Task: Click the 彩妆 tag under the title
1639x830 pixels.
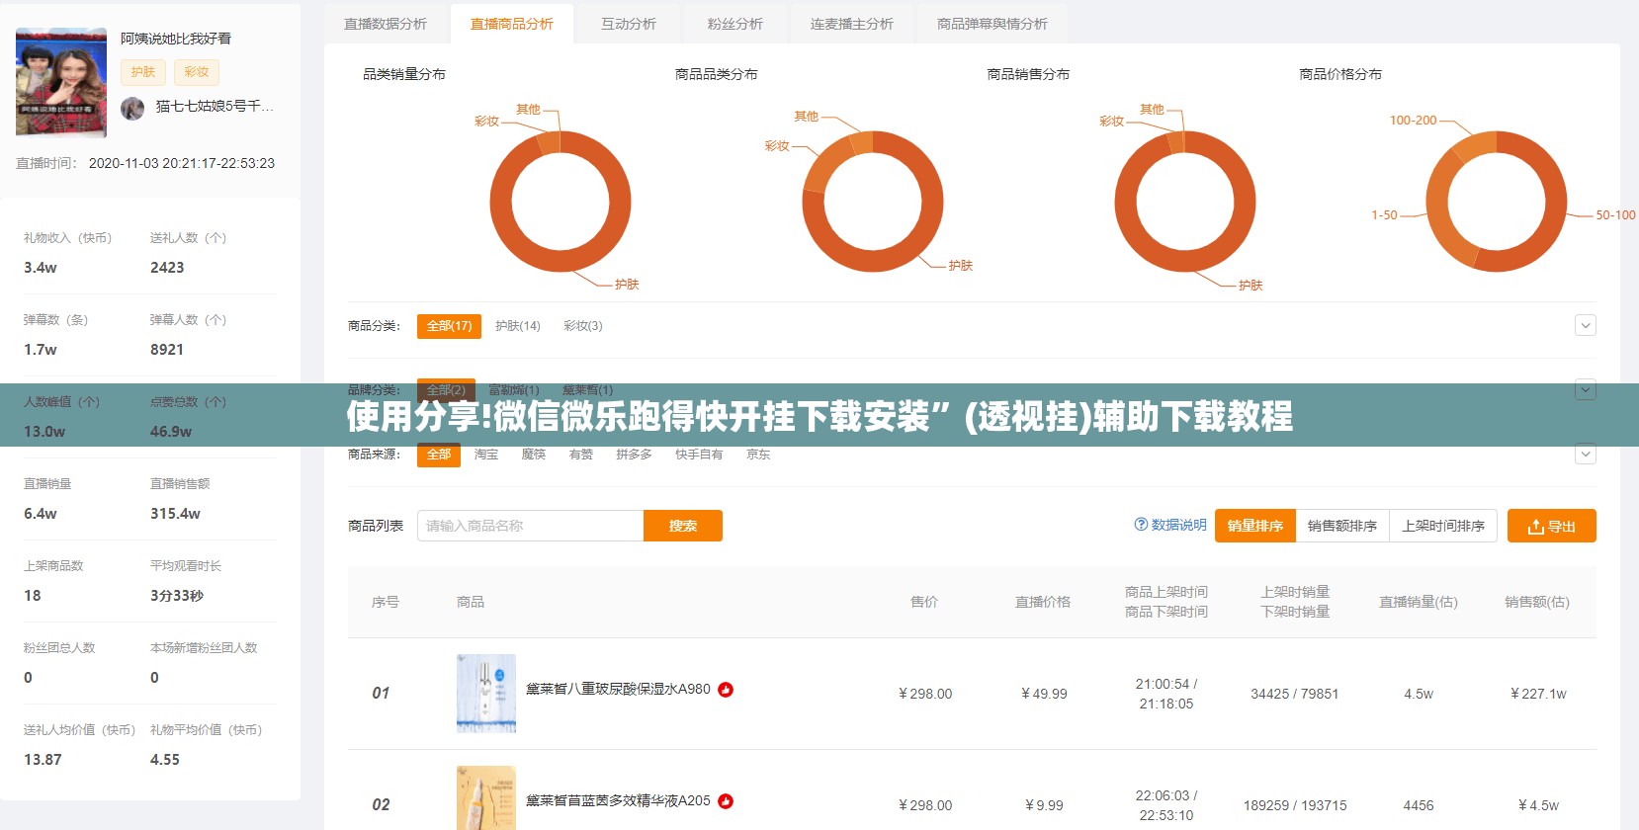Action: (x=197, y=72)
